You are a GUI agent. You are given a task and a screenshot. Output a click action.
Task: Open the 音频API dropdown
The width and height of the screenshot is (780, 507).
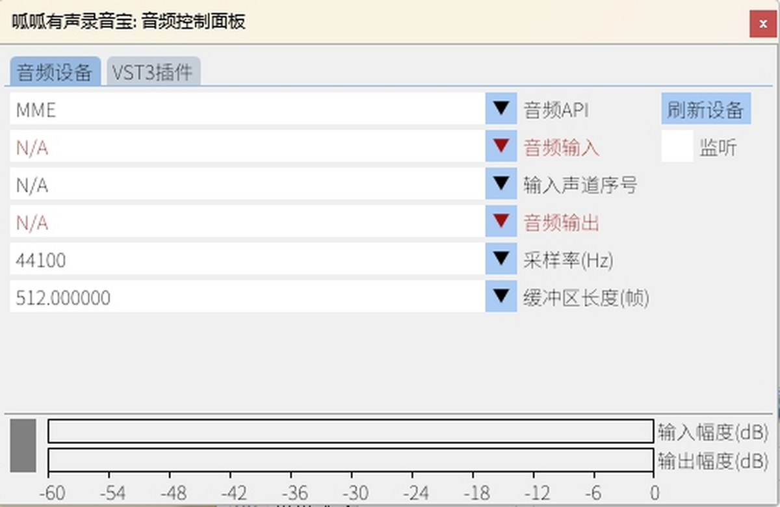(500, 109)
